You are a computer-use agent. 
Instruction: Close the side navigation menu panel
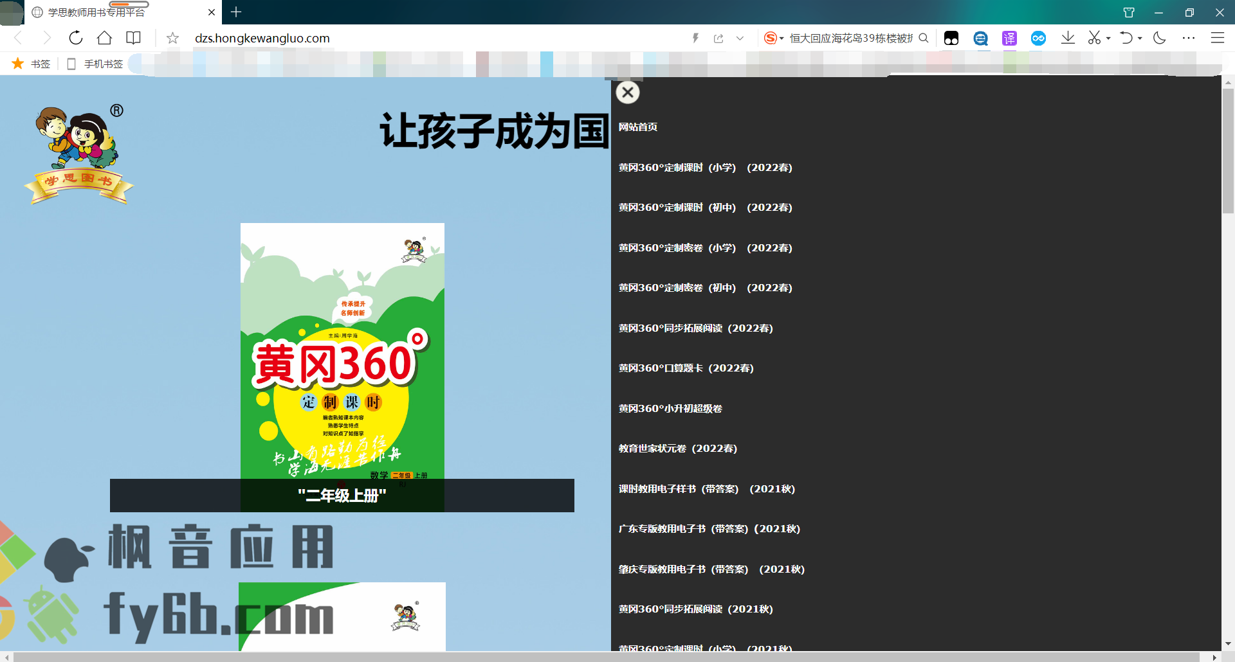tap(628, 93)
